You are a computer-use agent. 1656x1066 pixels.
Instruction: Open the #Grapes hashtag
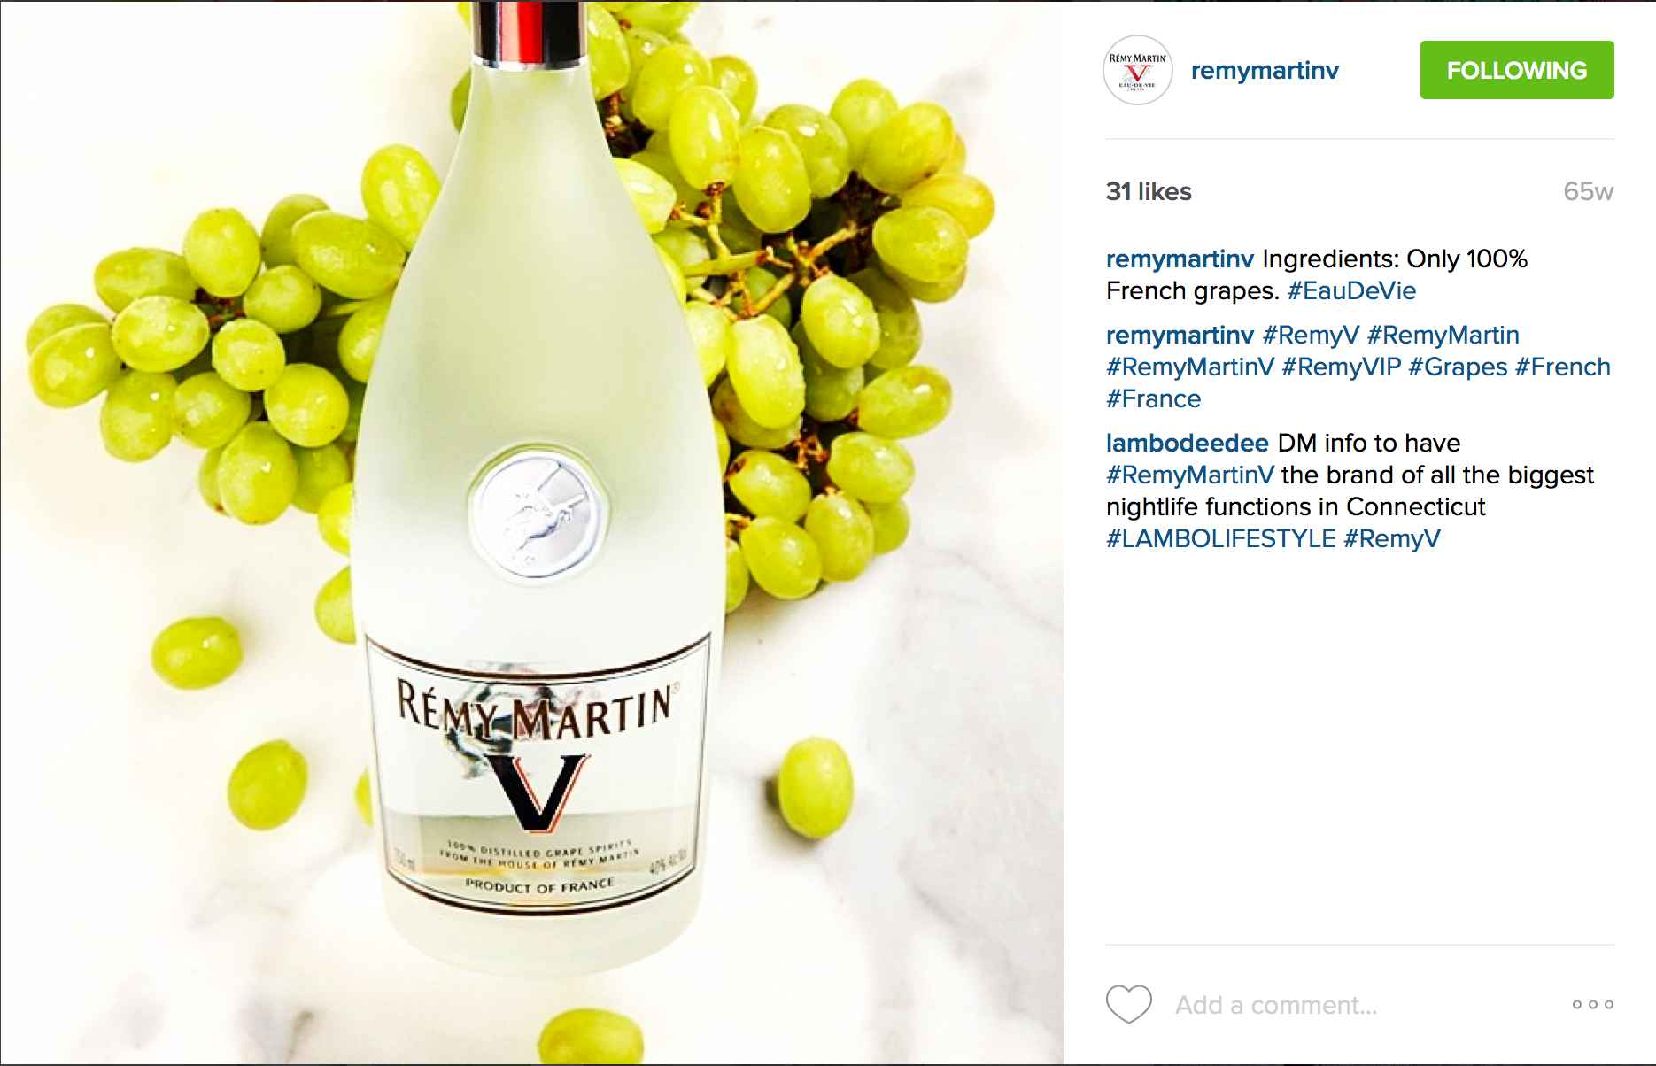click(1458, 367)
